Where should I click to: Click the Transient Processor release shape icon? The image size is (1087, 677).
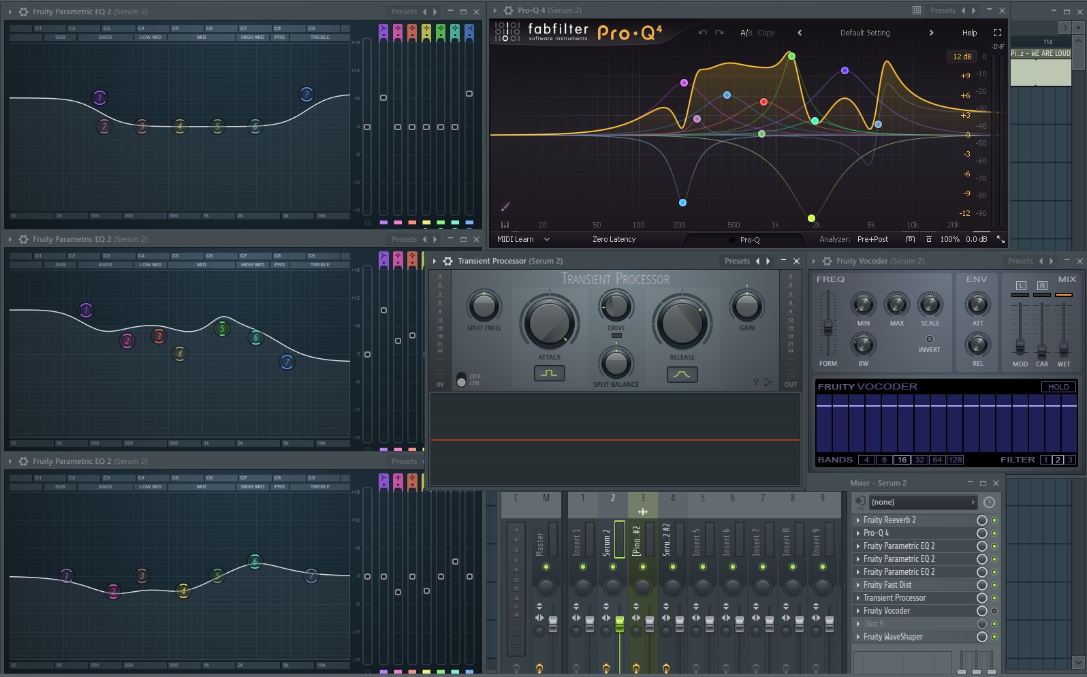coord(682,374)
